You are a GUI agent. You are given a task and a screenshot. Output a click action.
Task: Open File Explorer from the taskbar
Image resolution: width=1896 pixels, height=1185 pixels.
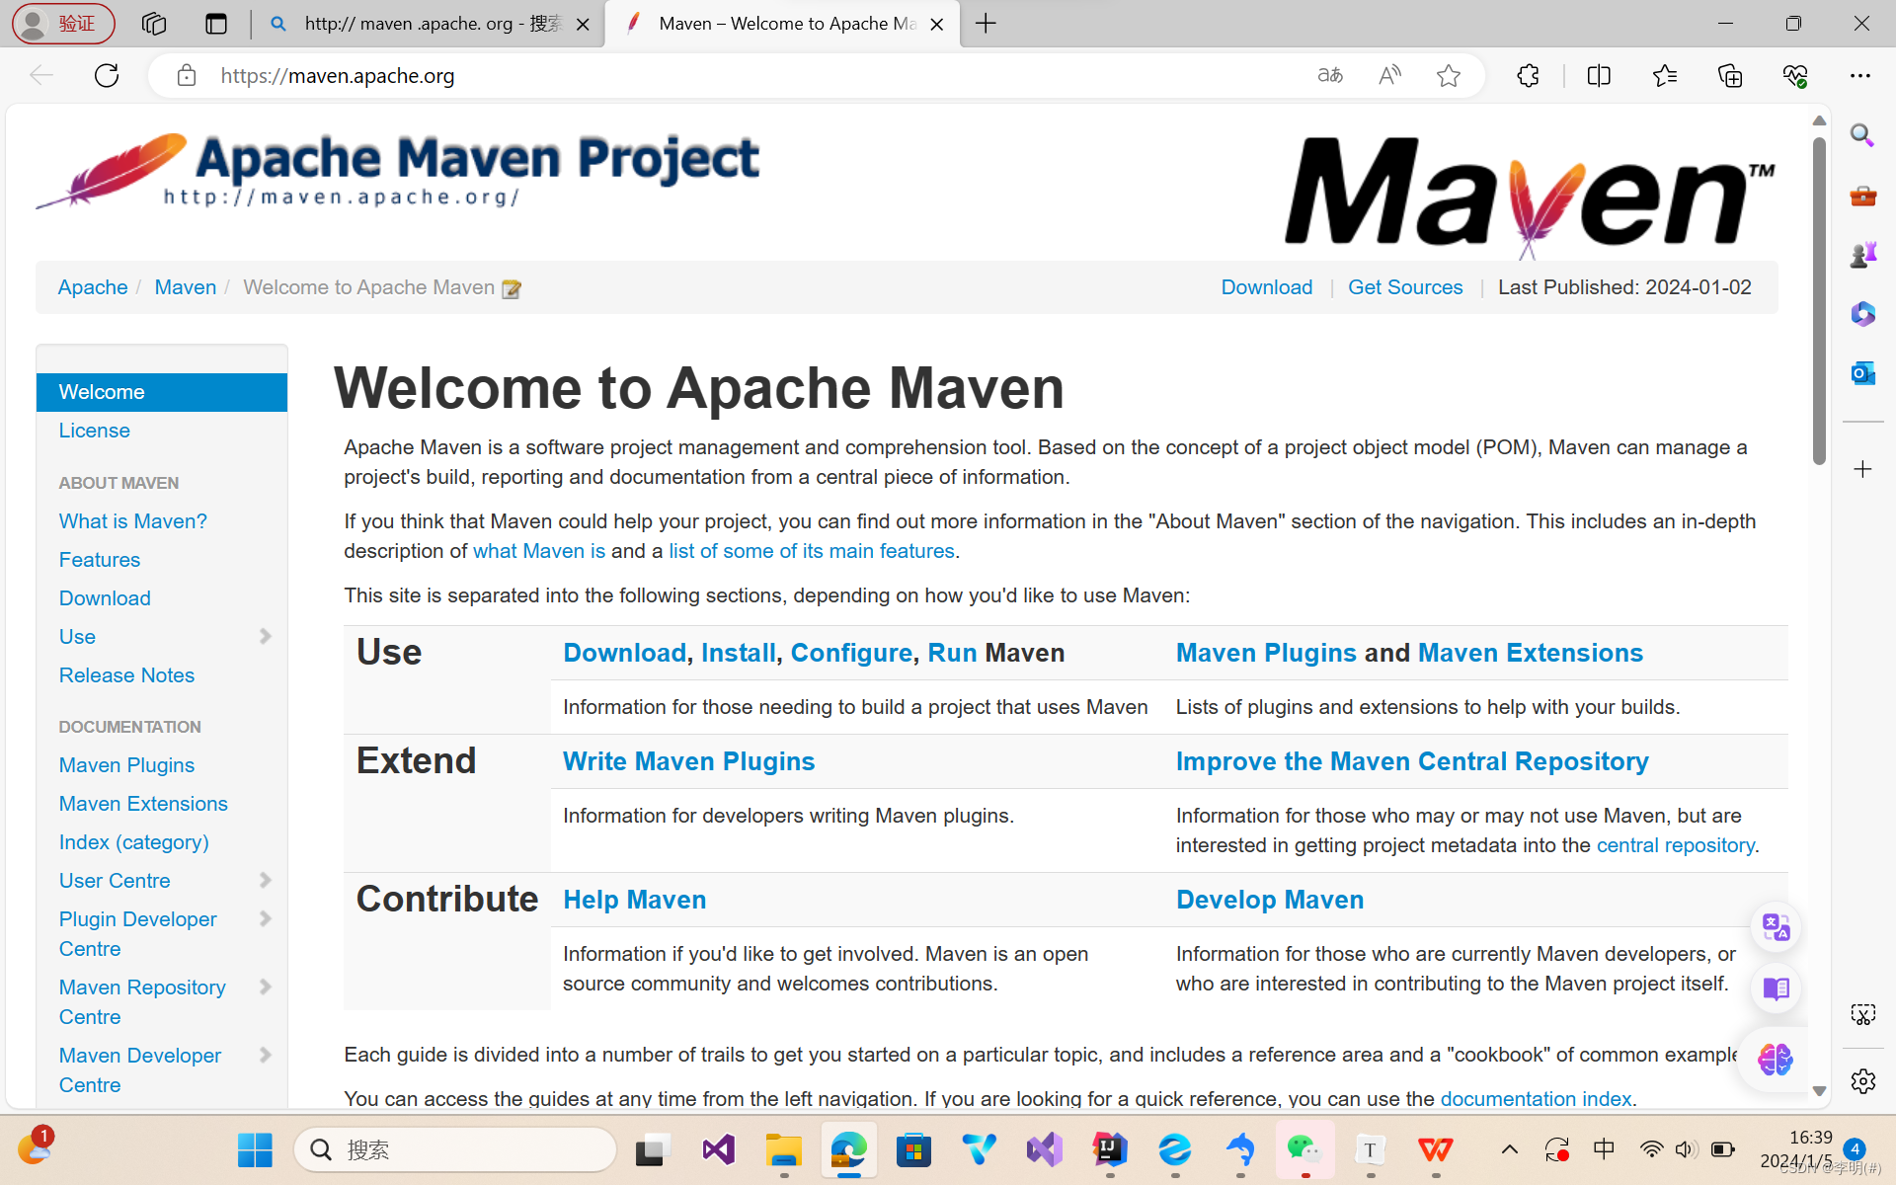[783, 1149]
